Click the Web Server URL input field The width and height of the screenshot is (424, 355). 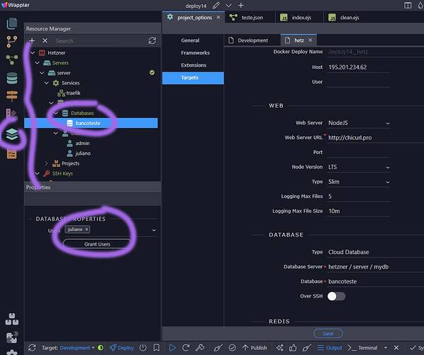(x=375, y=138)
